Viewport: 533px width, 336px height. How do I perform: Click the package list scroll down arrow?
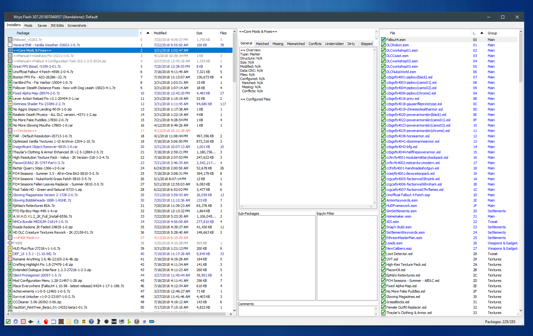tap(234, 310)
